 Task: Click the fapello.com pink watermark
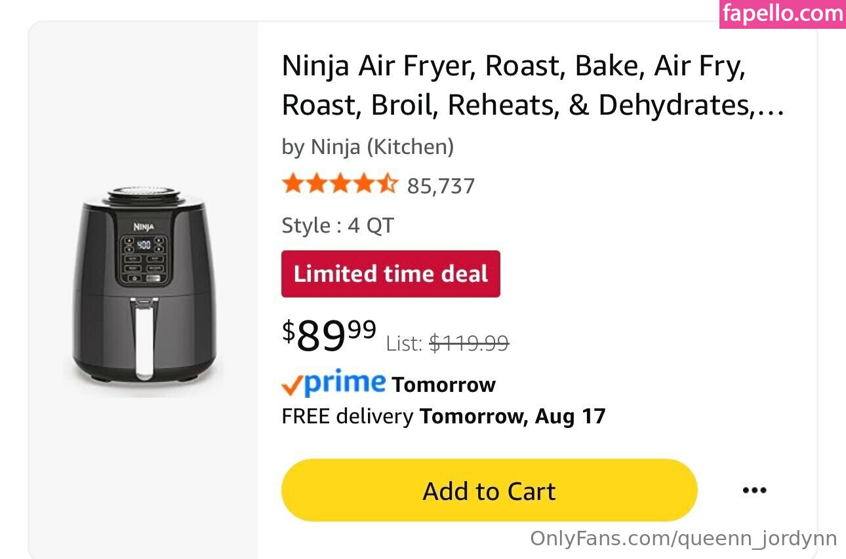(x=782, y=14)
